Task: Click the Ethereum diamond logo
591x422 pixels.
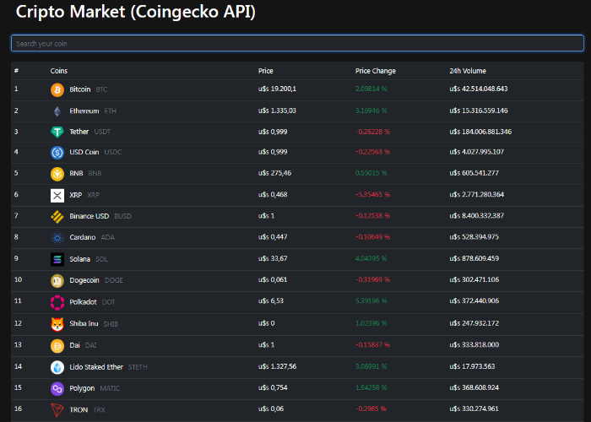Action: pyautogui.click(x=57, y=111)
